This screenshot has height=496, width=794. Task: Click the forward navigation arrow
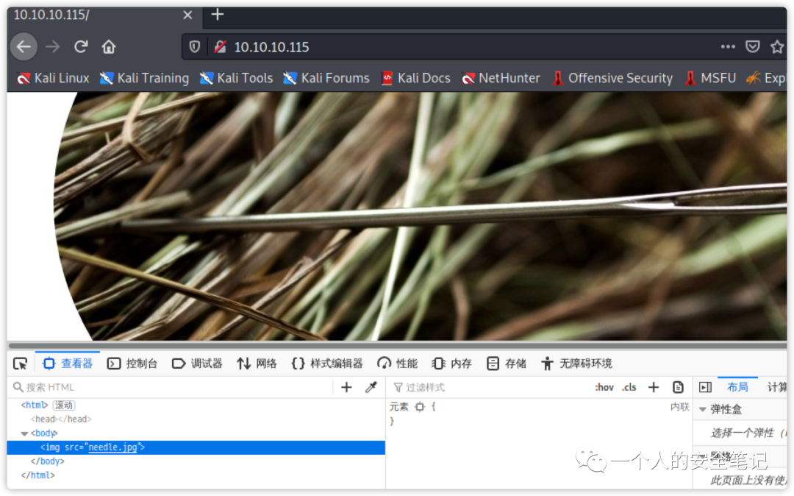[x=53, y=47]
